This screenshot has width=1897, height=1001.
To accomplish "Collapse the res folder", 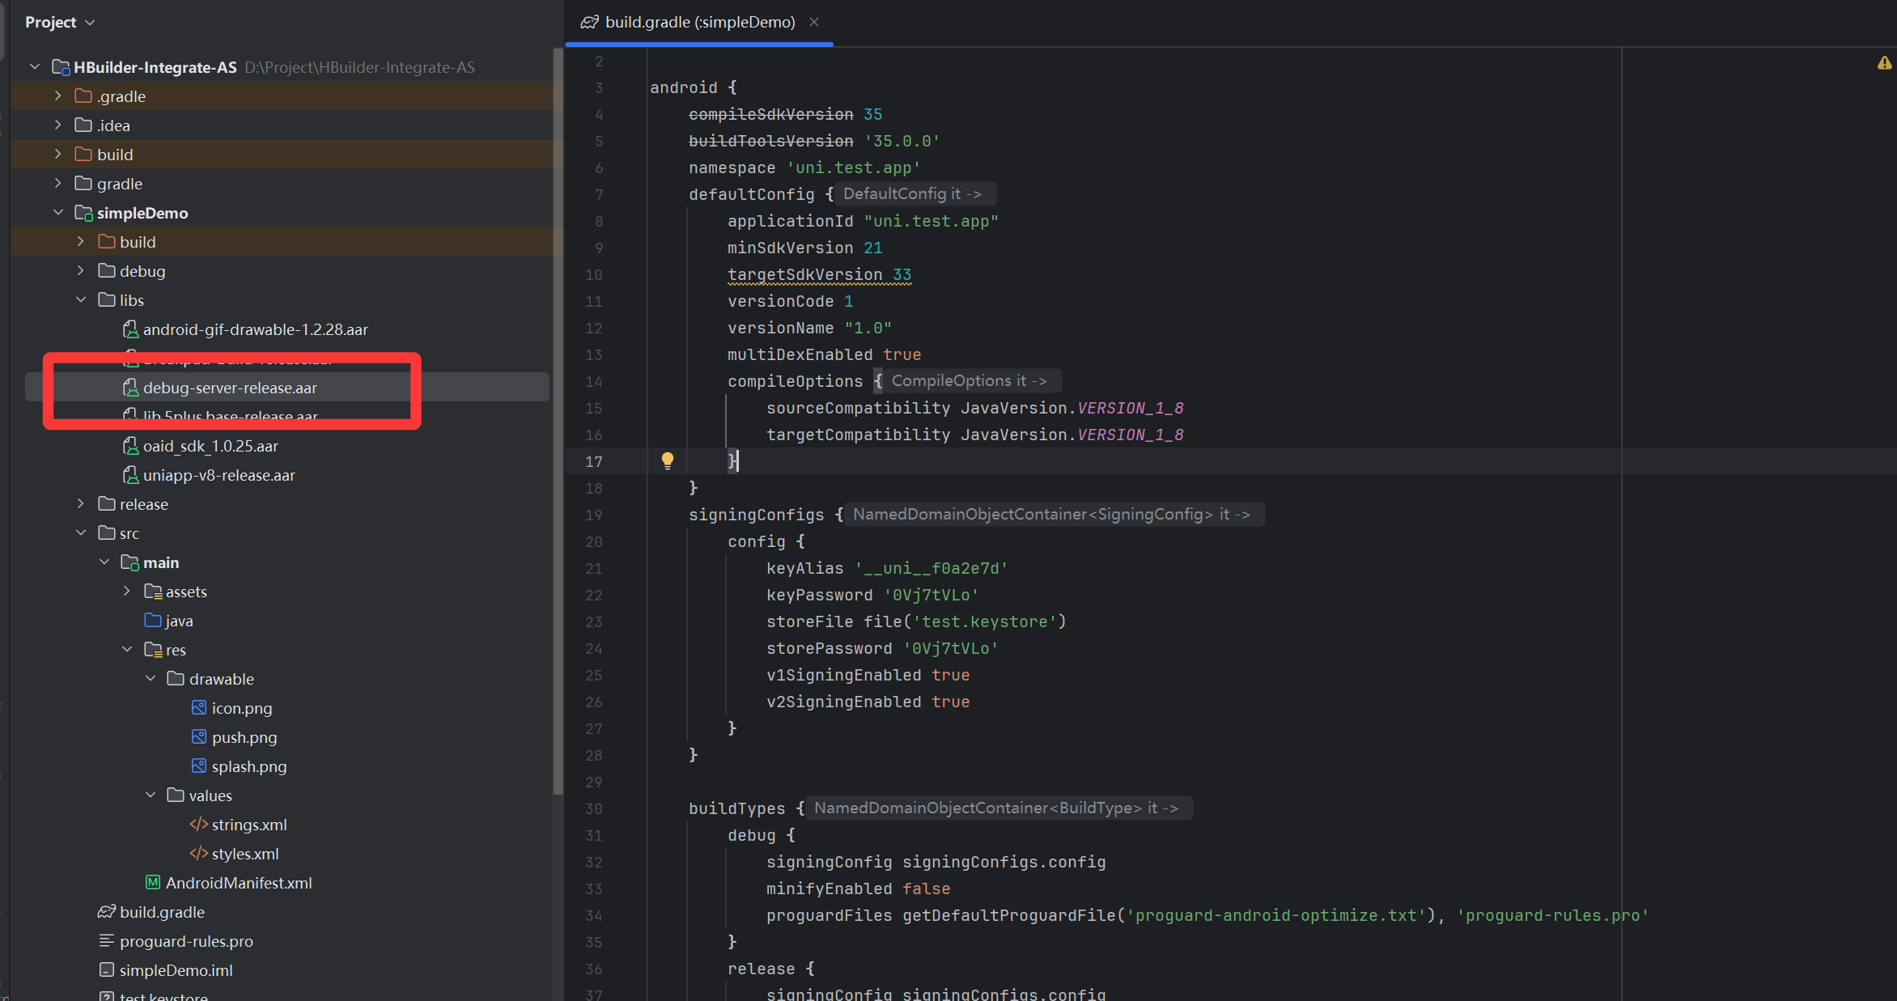I will click(126, 649).
